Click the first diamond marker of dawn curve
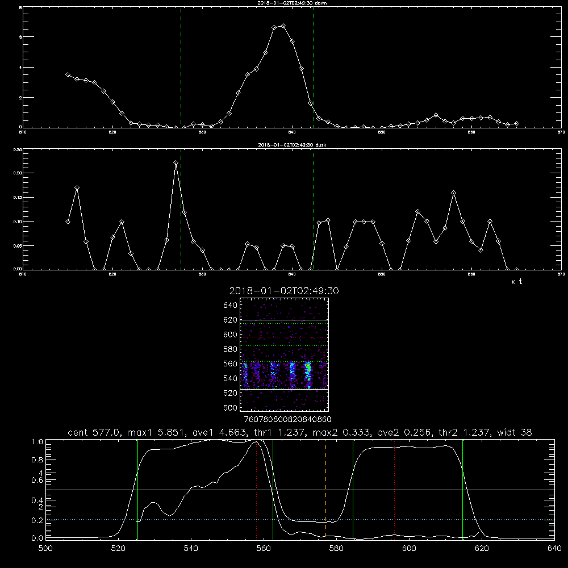568x568 pixels. (x=68, y=74)
